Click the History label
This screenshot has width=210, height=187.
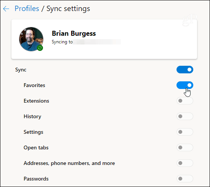tap(32, 117)
